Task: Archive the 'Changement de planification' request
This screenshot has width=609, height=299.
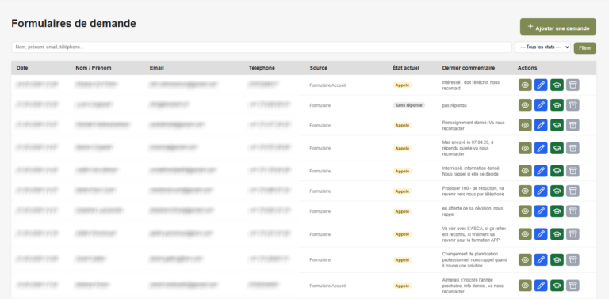Action: click(573, 260)
